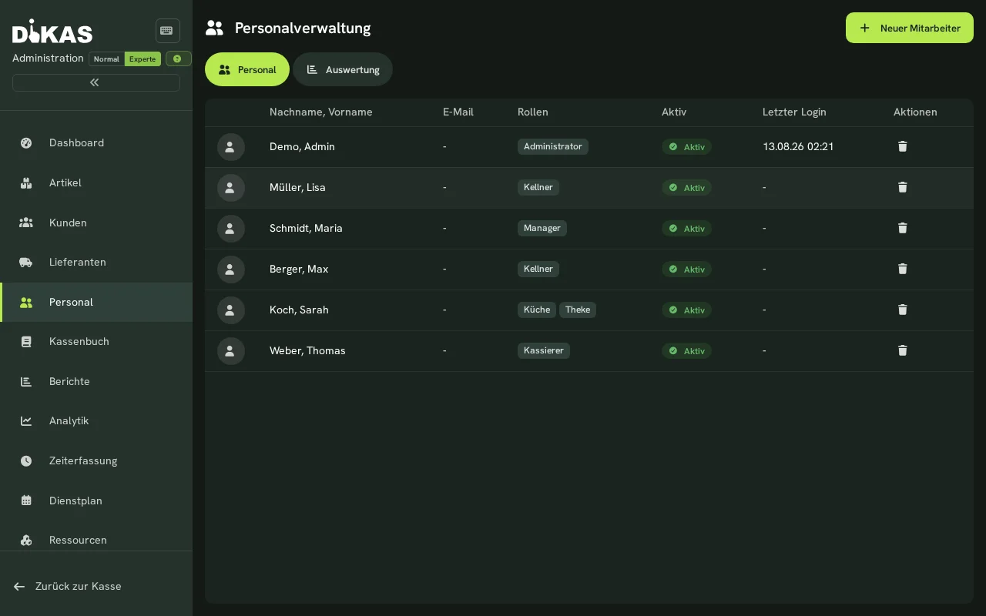Click Koch, Sarah avatar icon
986x616 pixels.
click(x=231, y=310)
